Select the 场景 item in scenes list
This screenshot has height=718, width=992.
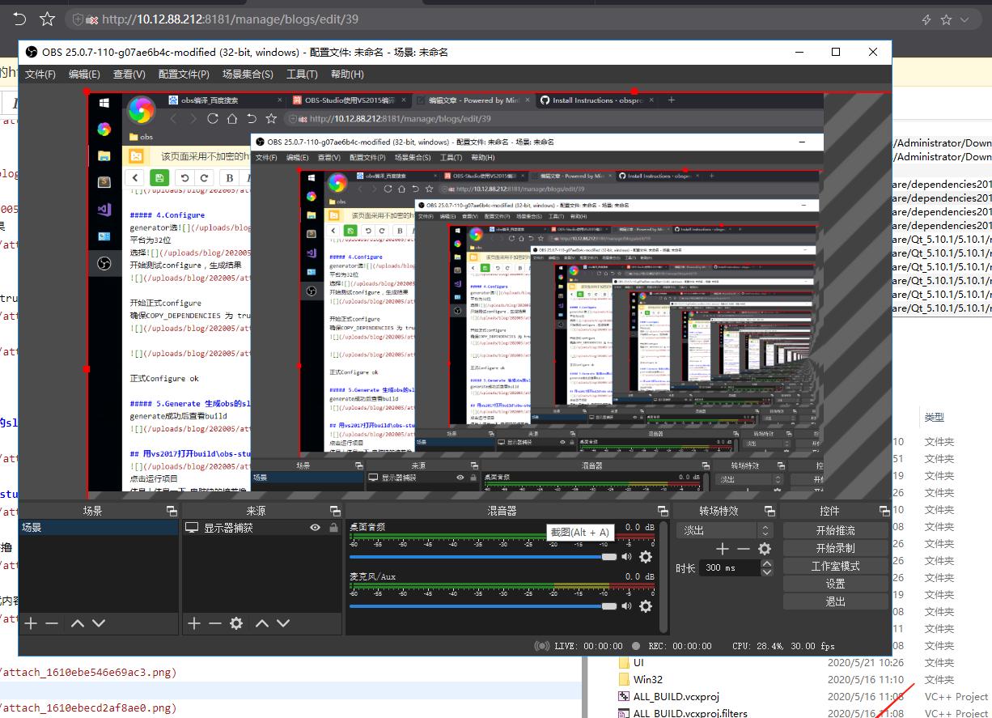pyautogui.click(x=99, y=528)
